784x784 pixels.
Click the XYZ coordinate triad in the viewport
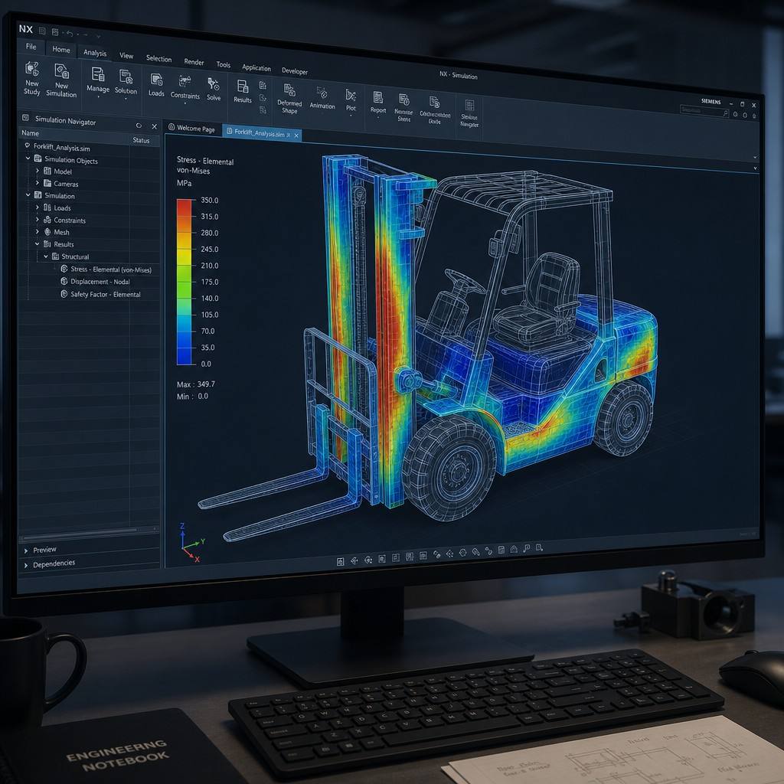(x=191, y=544)
